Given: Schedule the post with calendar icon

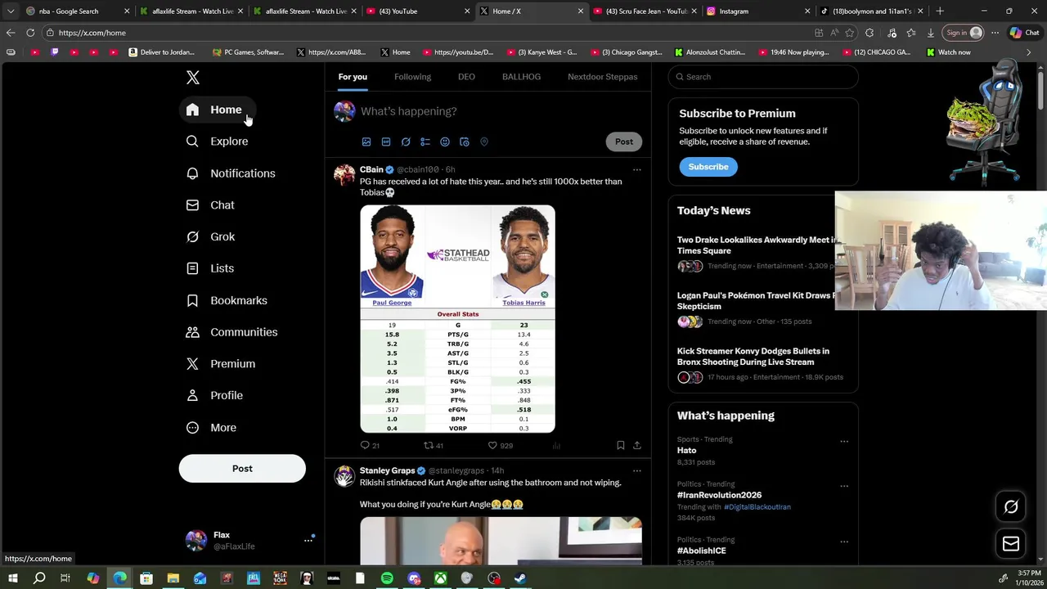Looking at the screenshot, I should (x=465, y=142).
